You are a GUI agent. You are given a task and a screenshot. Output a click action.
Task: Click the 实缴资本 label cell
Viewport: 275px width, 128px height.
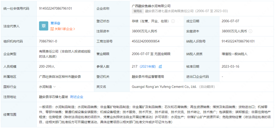tap(201, 31)
